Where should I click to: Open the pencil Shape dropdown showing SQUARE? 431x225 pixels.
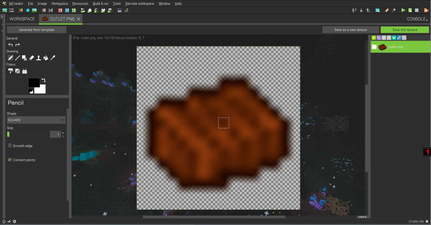point(36,120)
